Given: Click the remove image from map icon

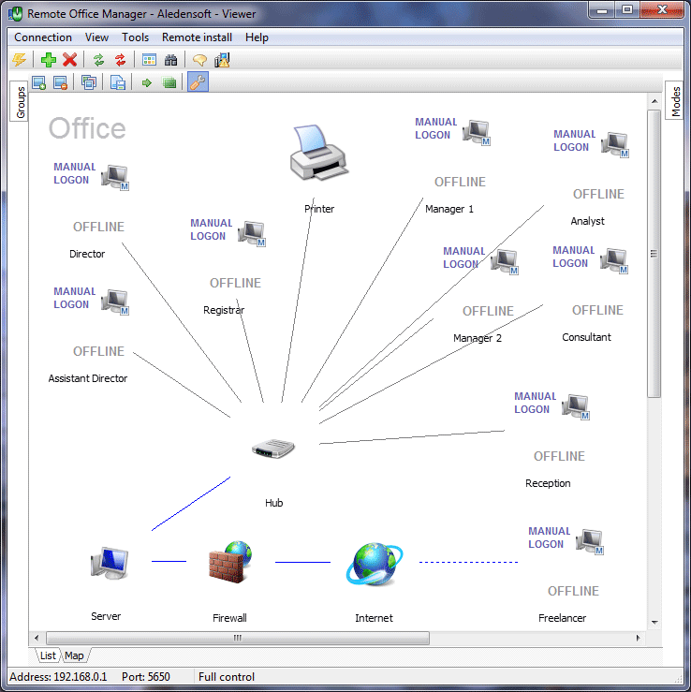Looking at the screenshot, I should point(60,82).
